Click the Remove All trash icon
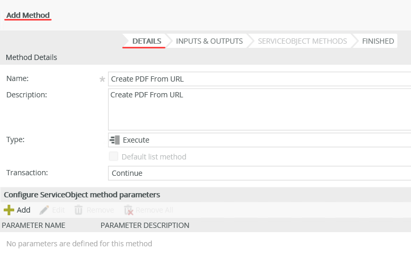Viewport: 411px width, 260px height. 129,210
